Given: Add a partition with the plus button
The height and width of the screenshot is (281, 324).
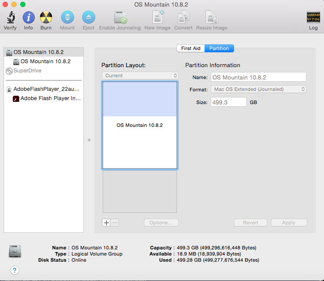Looking at the screenshot, I should [x=106, y=223].
